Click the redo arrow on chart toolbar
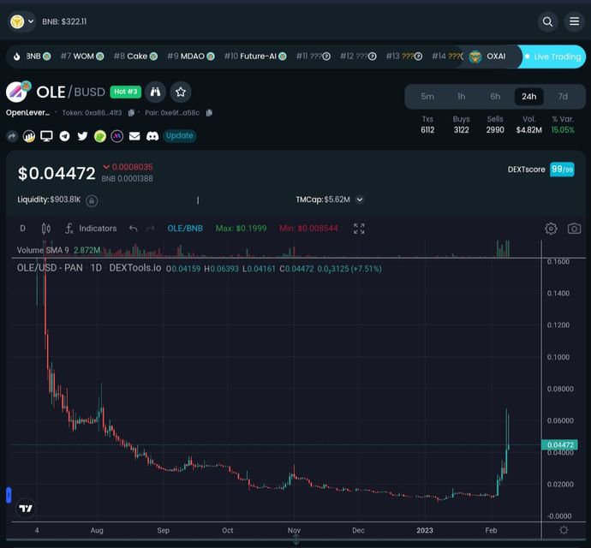This screenshot has height=548, width=591. 150,229
